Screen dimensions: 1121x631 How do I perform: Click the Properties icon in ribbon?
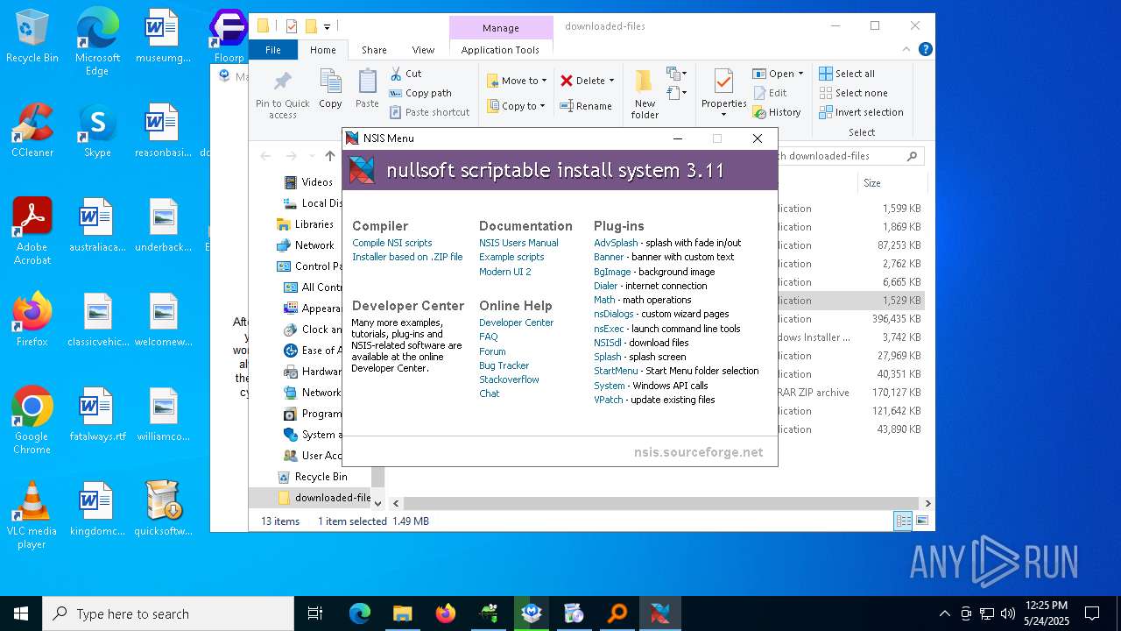pos(723,82)
